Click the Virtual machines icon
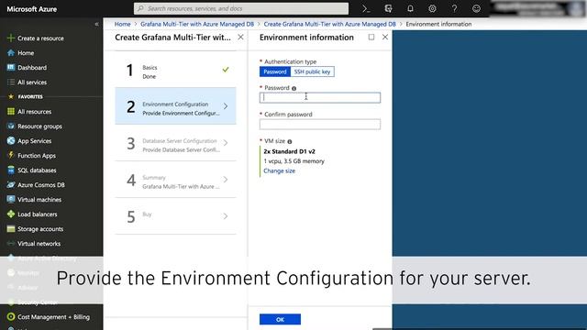The width and height of the screenshot is (587, 330). point(11,200)
